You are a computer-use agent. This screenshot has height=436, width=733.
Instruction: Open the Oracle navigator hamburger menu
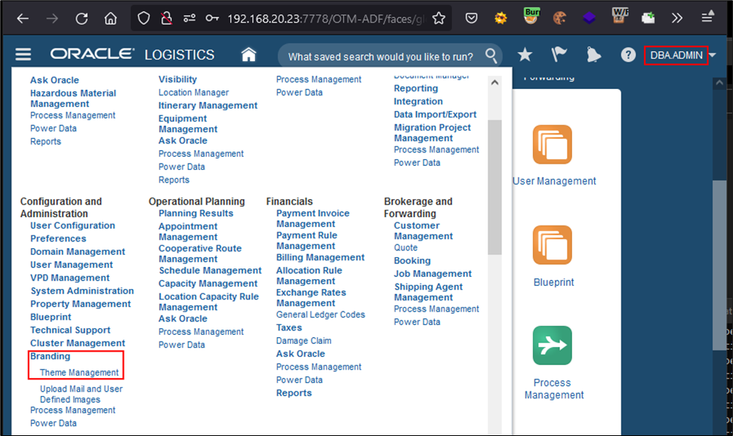23,54
